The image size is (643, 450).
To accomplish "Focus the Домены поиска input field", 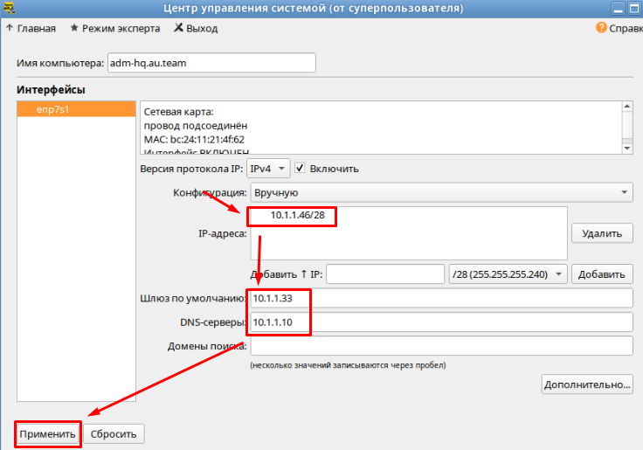I will pyautogui.click(x=440, y=346).
